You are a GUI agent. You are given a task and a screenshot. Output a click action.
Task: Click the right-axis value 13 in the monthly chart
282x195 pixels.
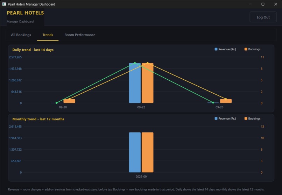point(262,127)
